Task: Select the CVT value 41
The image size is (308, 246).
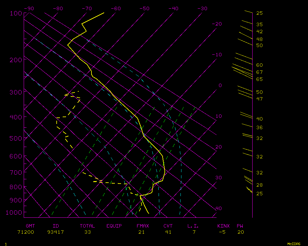Action: [x=168, y=232]
